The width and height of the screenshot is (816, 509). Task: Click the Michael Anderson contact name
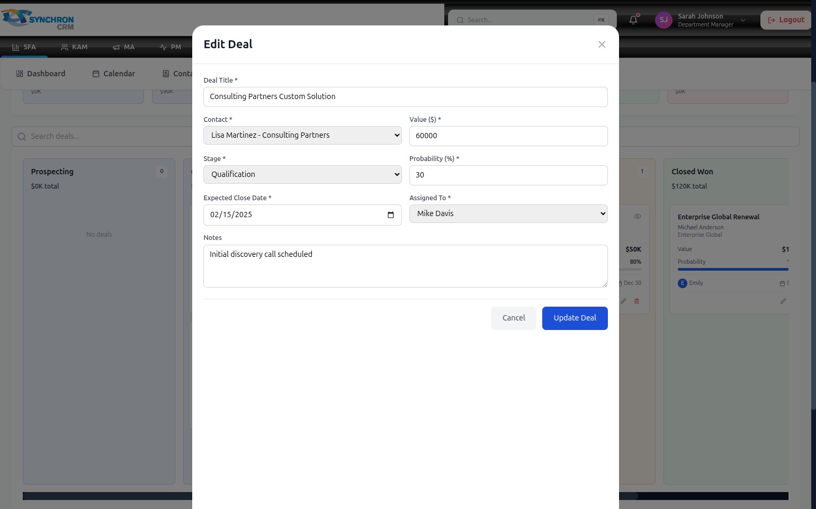tap(701, 228)
